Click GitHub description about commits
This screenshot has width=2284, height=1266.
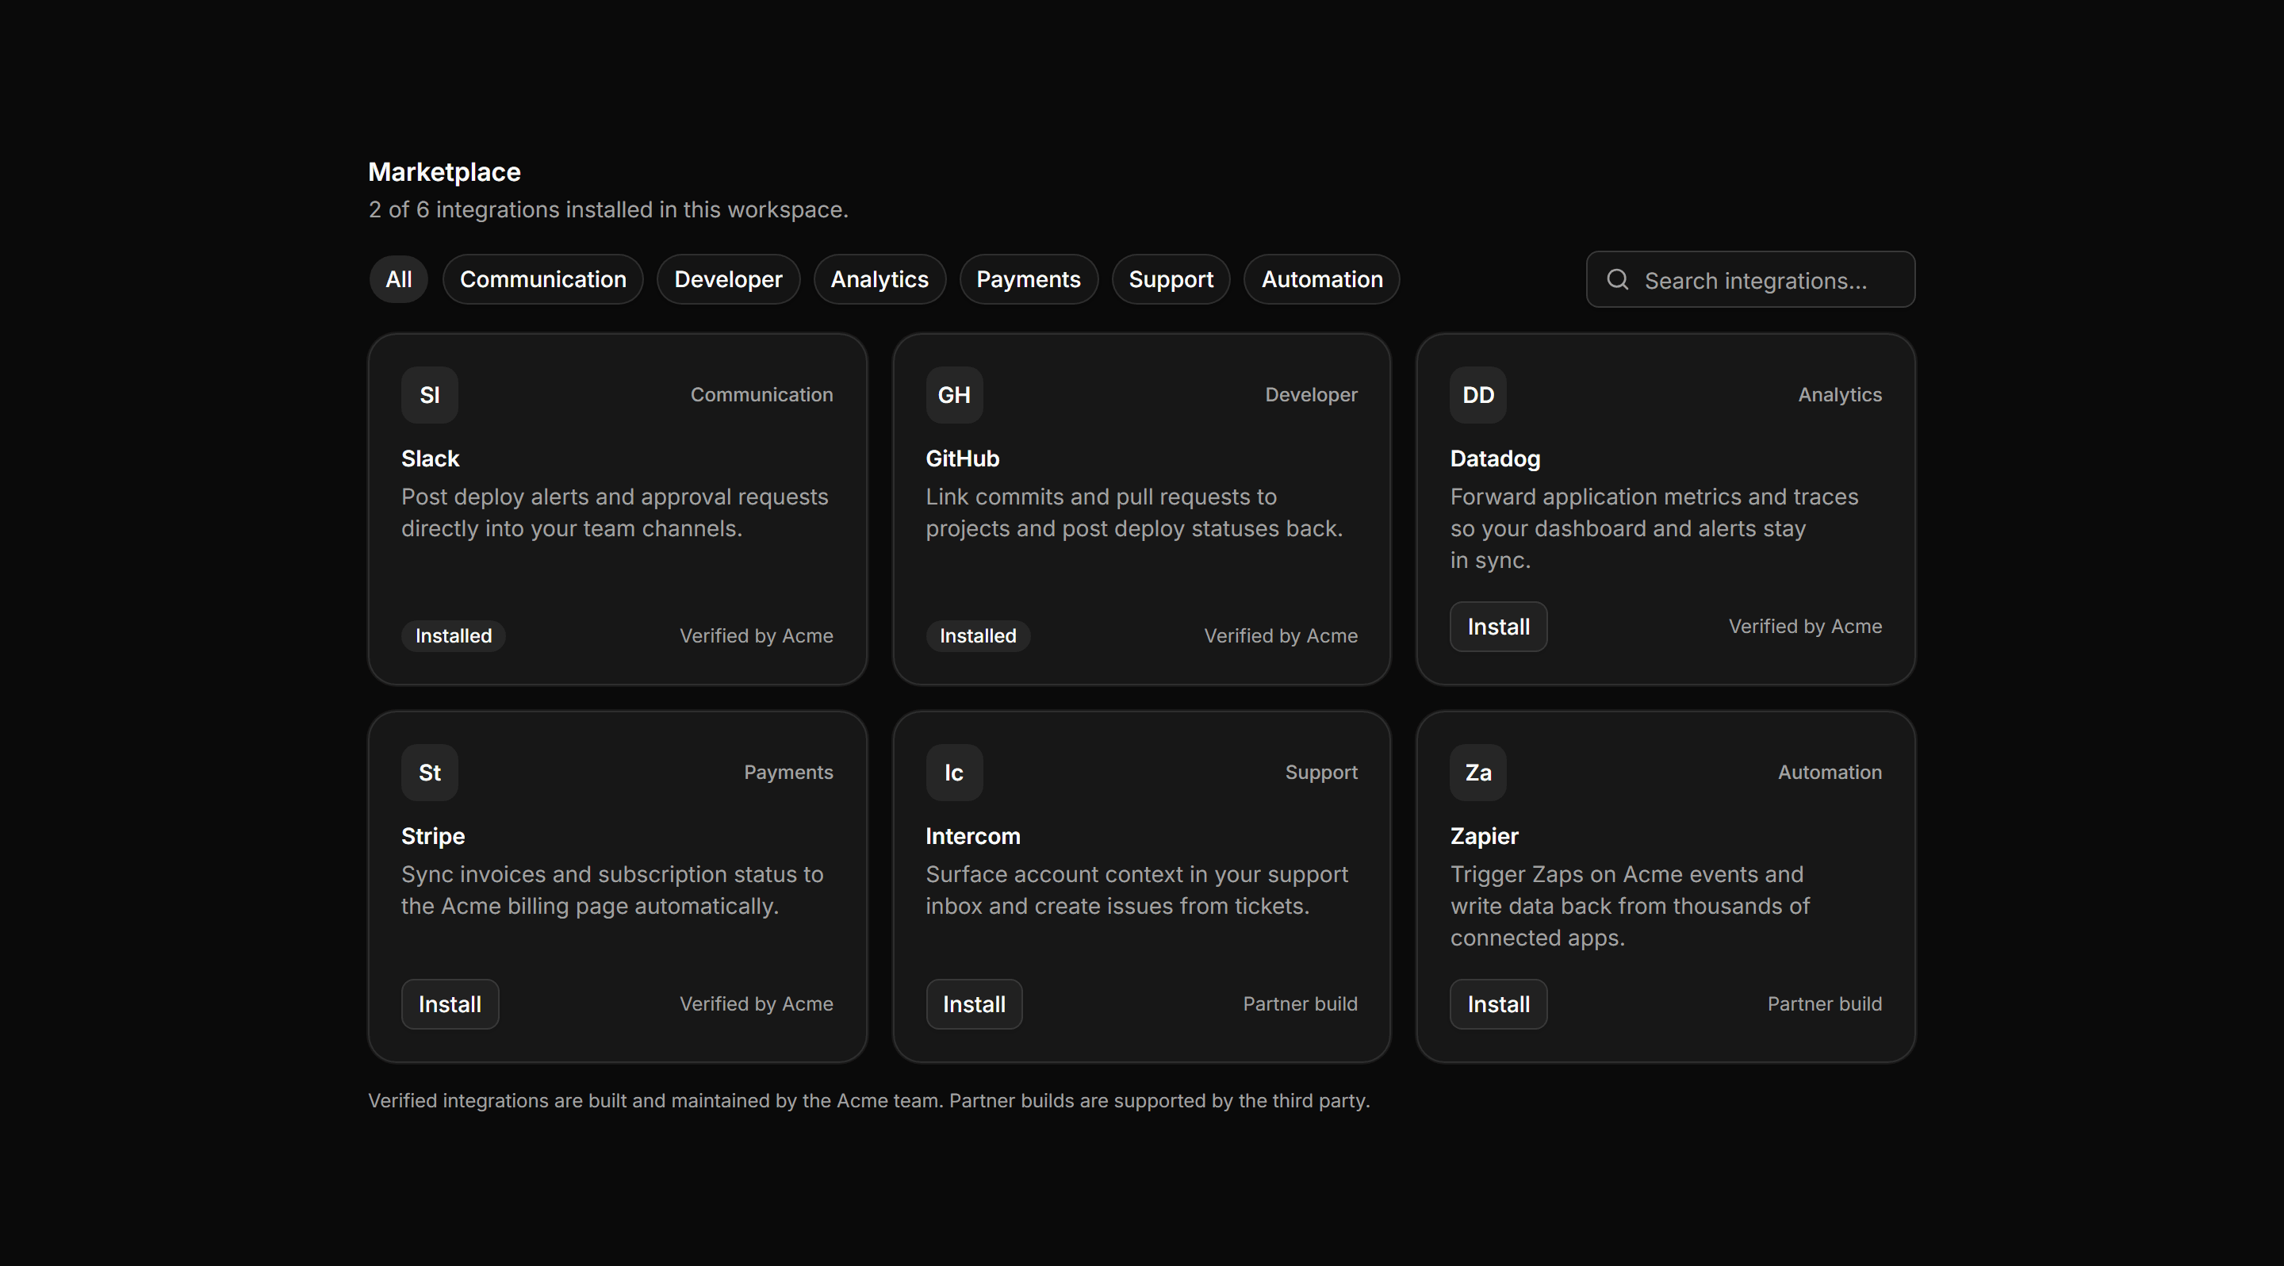pyautogui.click(x=1134, y=512)
